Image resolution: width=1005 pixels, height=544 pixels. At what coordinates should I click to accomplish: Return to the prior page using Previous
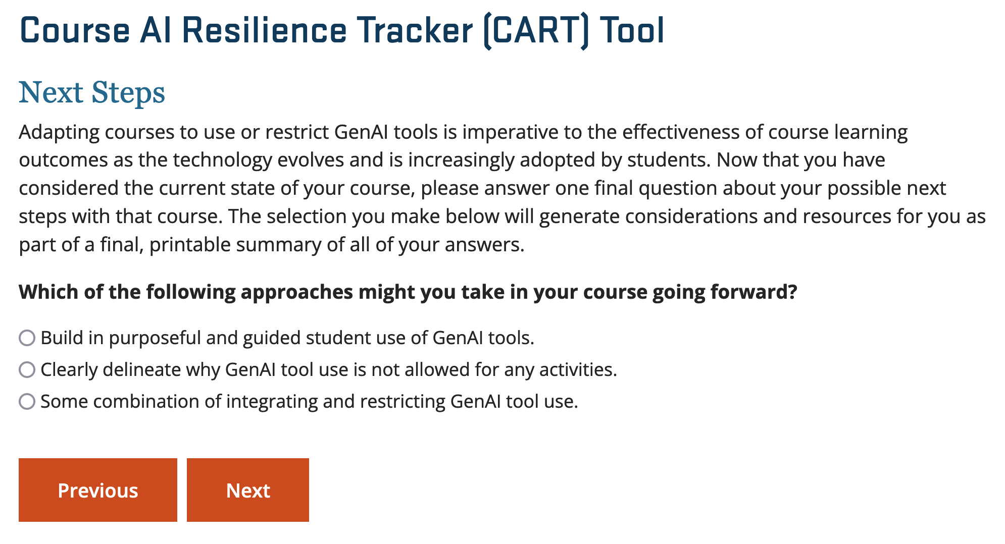[98, 490]
